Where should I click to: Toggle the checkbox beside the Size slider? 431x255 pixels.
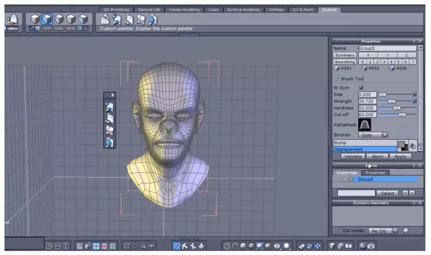(x=414, y=95)
